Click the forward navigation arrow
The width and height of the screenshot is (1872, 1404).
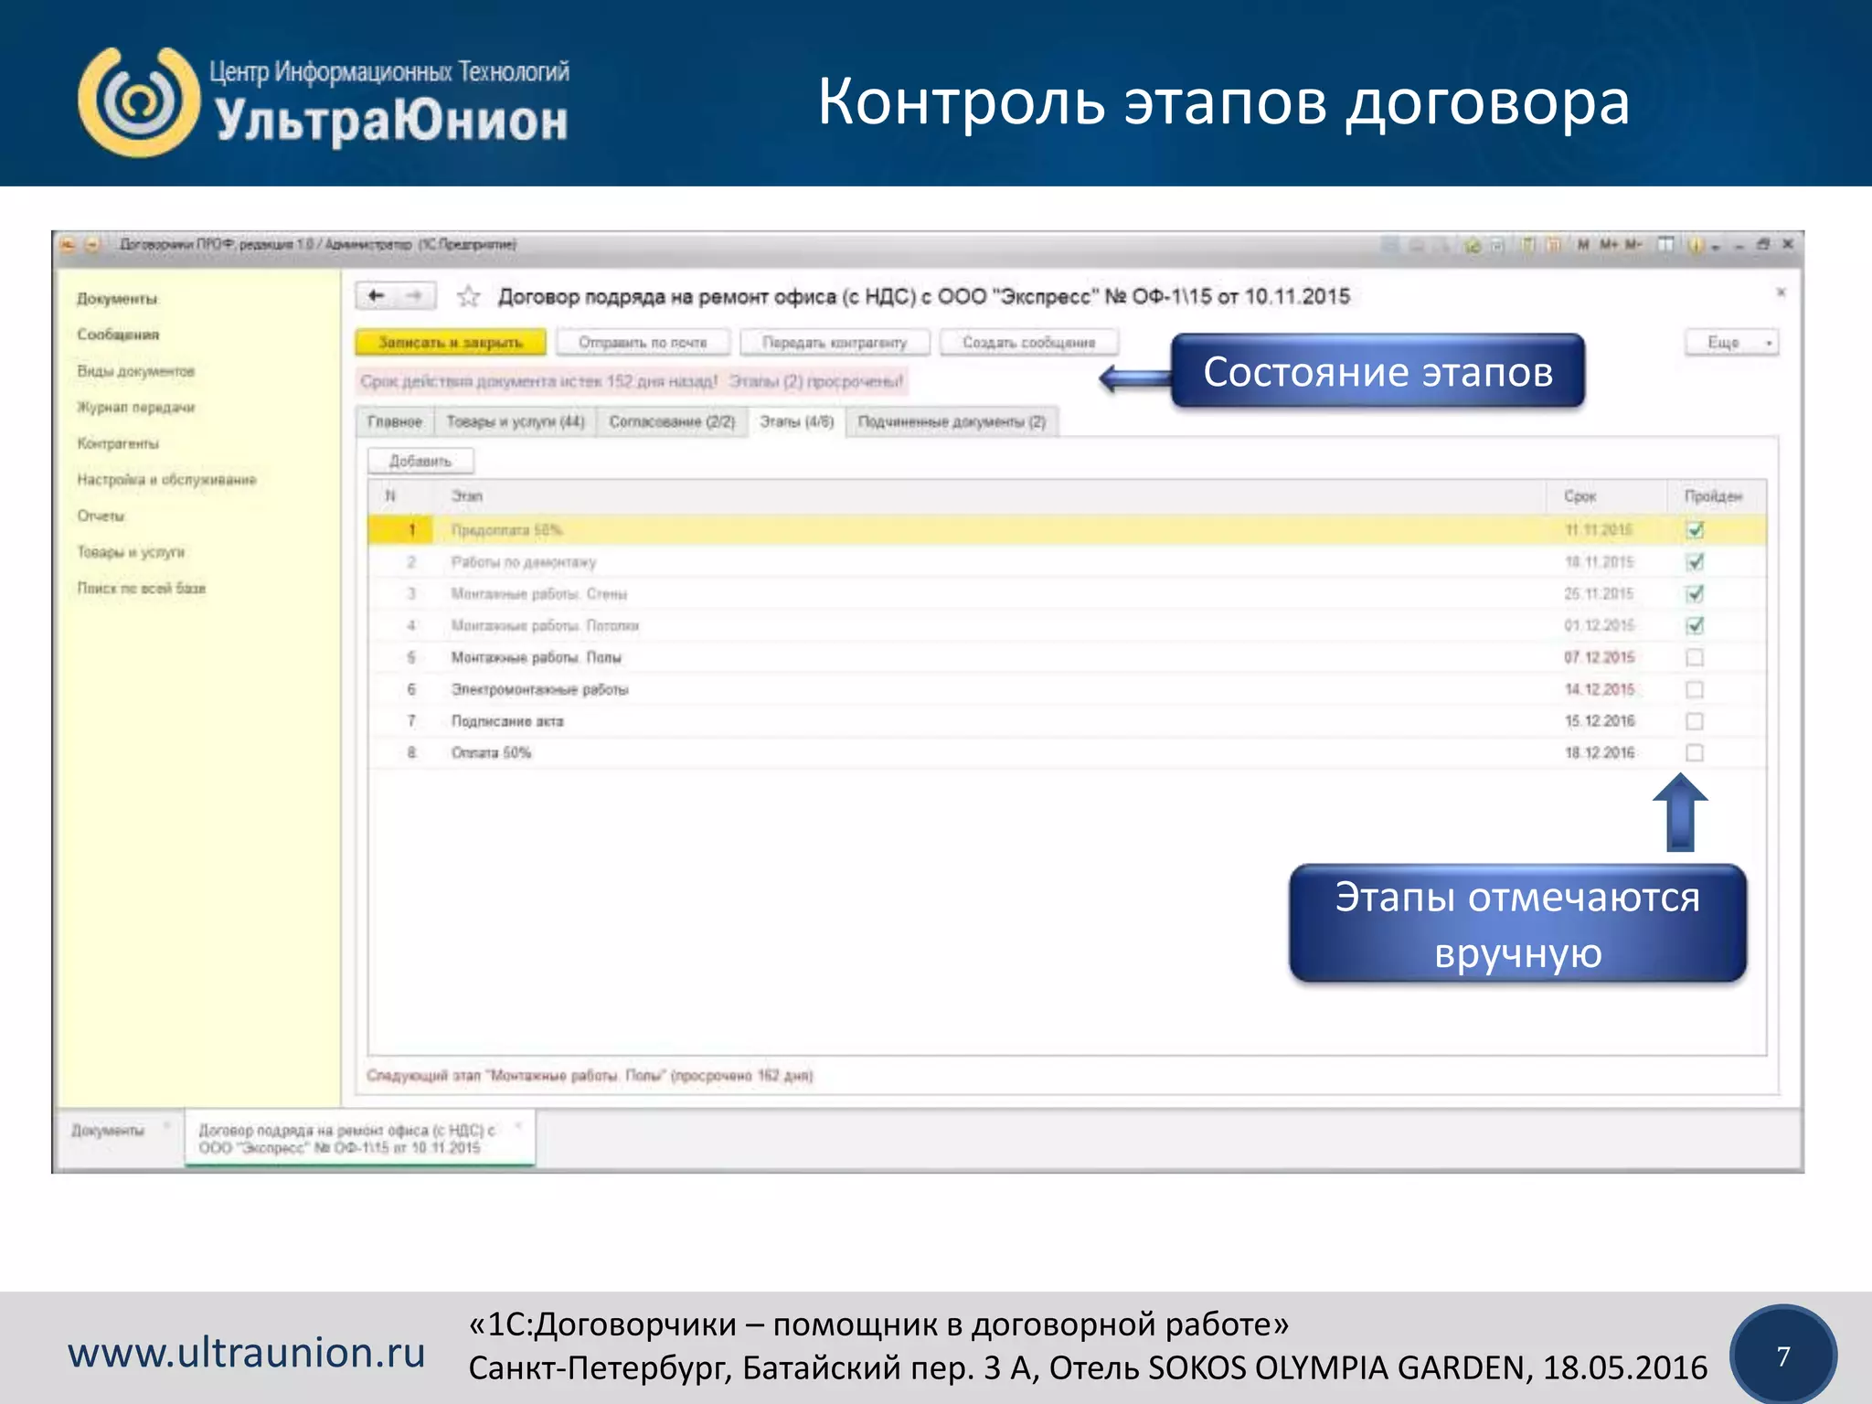coord(414,295)
